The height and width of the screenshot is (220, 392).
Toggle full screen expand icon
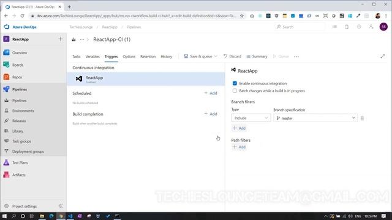pyautogui.click(x=382, y=57)
